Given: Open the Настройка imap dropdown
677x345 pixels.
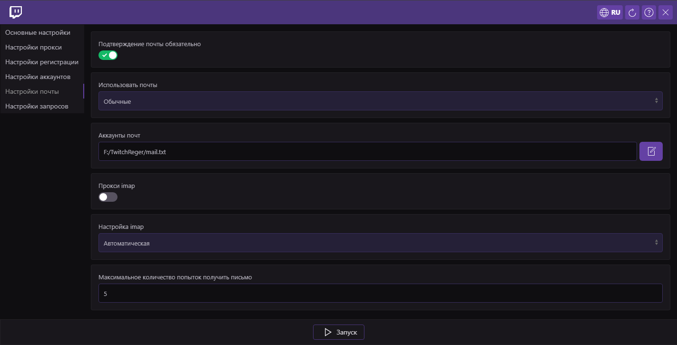Looking at the screenshot, I should pos(380,243).
